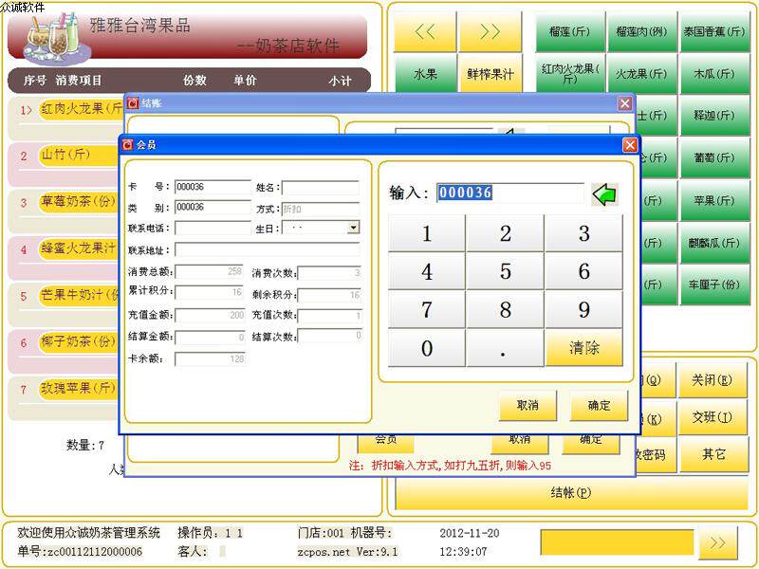
Task: Add 车厘子(份) product
Action: 714,284
